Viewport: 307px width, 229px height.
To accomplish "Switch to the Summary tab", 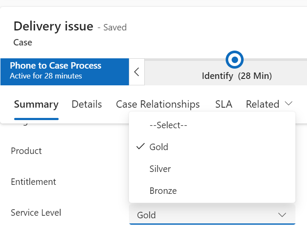I will click(x=36, y=104).
